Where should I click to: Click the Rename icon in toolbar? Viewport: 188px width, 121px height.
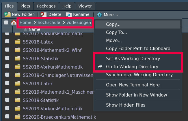[x=69, y=14]
